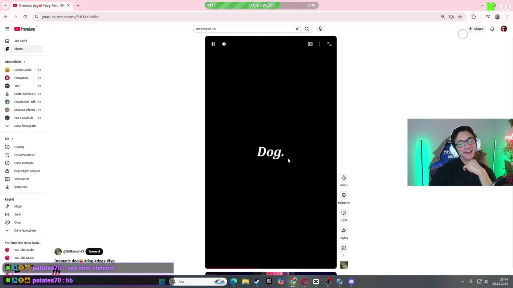This screenshot has width=513, height=288.
Task: Open the @fluffaround3 channel
Action: (x=73, y=252)
